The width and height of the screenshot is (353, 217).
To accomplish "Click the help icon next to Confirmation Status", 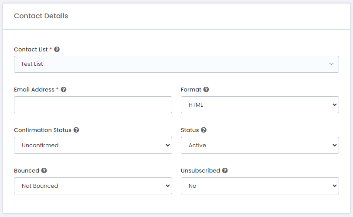I will (76, 130).
